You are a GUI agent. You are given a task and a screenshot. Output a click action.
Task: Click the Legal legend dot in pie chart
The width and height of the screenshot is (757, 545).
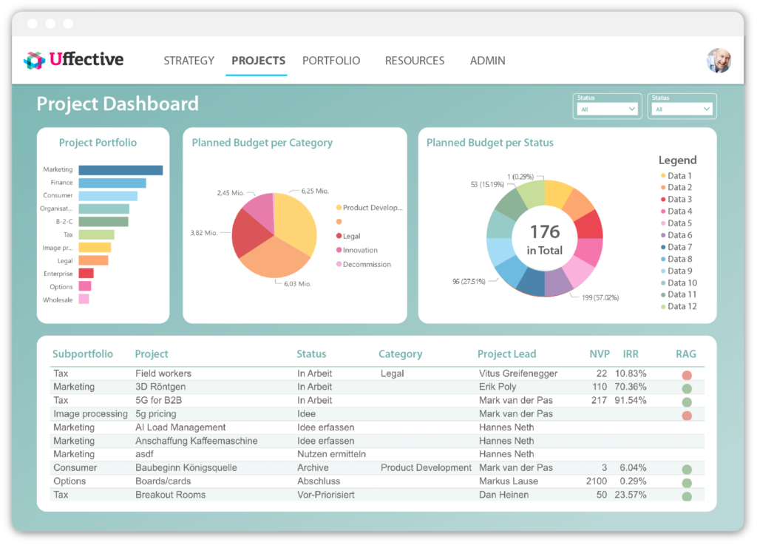339,237
